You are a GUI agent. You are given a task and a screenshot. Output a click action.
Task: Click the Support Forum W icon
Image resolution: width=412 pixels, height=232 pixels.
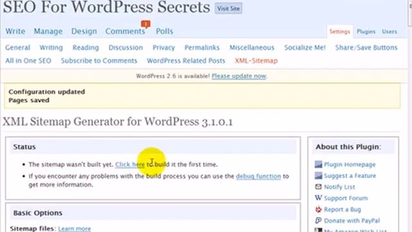click(318, 198)
